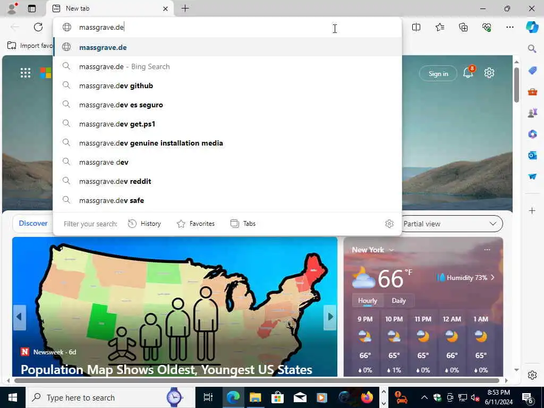Choose massgrave.de Bing Search suggestion
The height and width of the screenshot is (408, 544).
pyautogui.click(x=227, y=66)
